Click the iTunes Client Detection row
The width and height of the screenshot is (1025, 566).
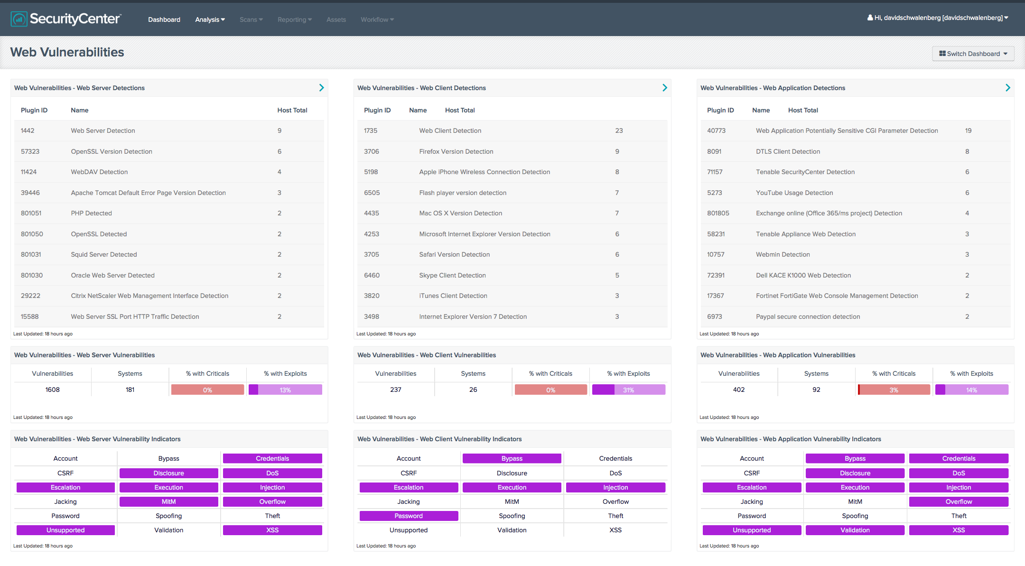click(x=512, y=296)
